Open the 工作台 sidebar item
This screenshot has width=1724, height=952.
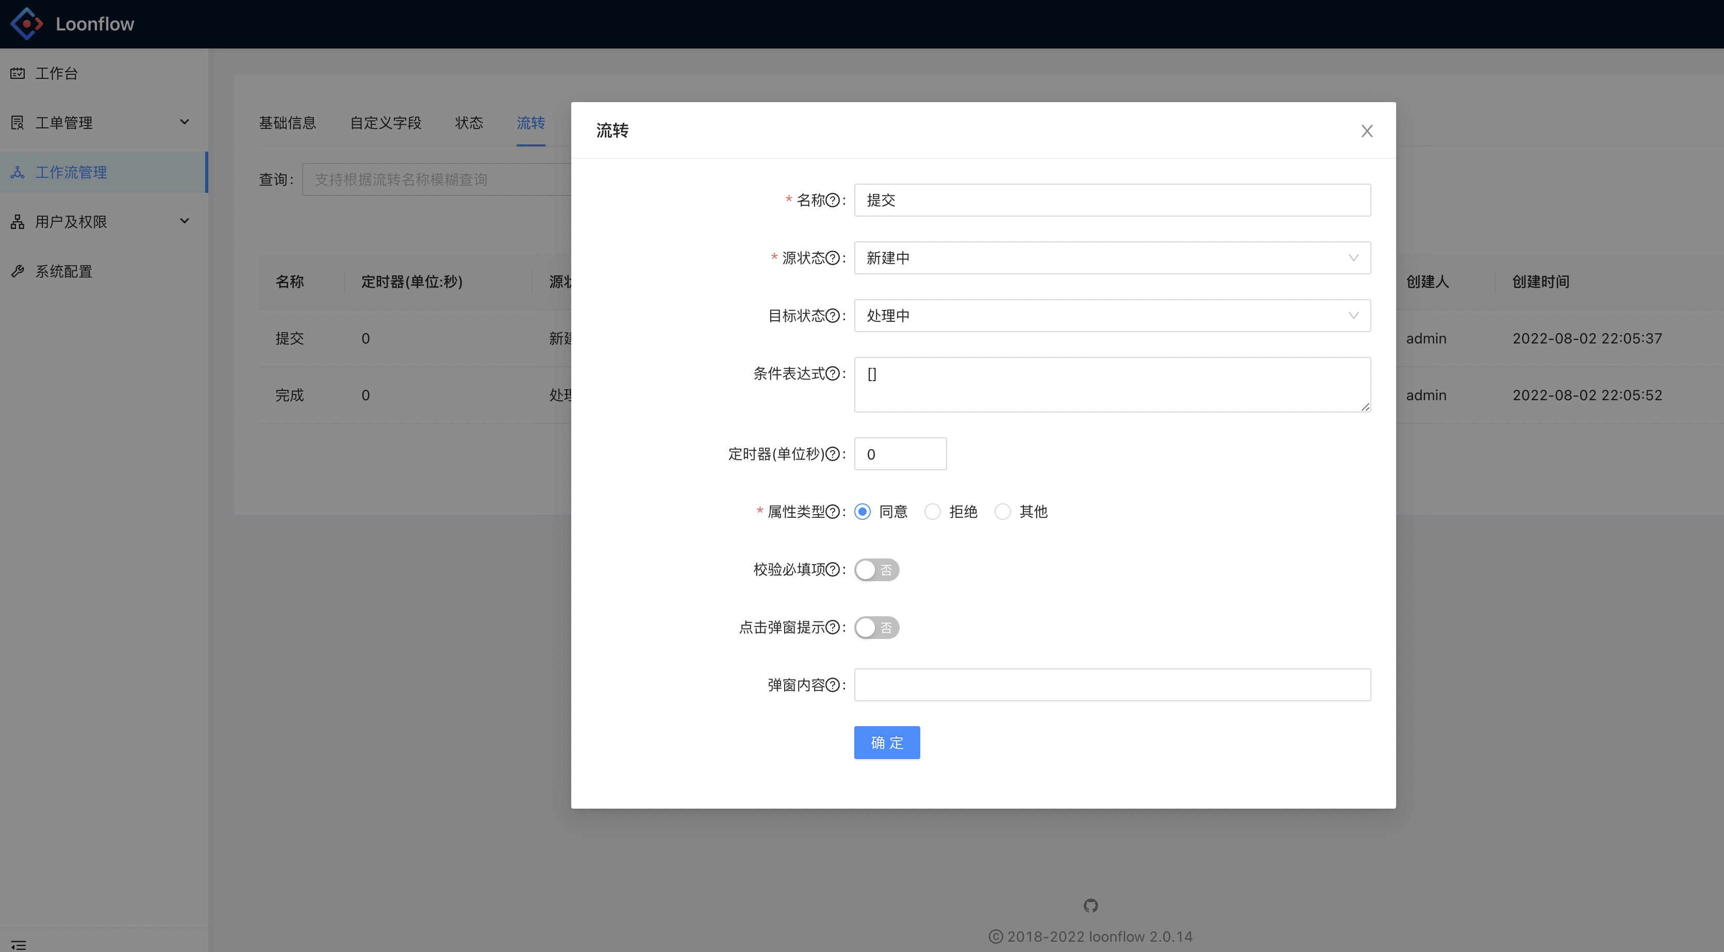pyautogui.click(x=104, y=73)
